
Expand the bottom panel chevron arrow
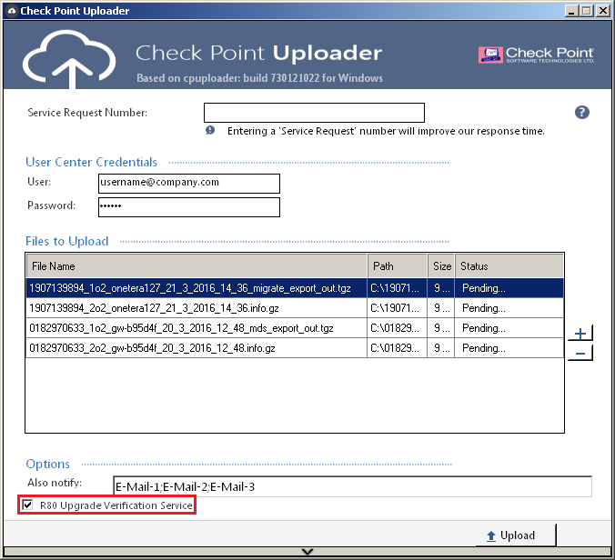[307, 552]
